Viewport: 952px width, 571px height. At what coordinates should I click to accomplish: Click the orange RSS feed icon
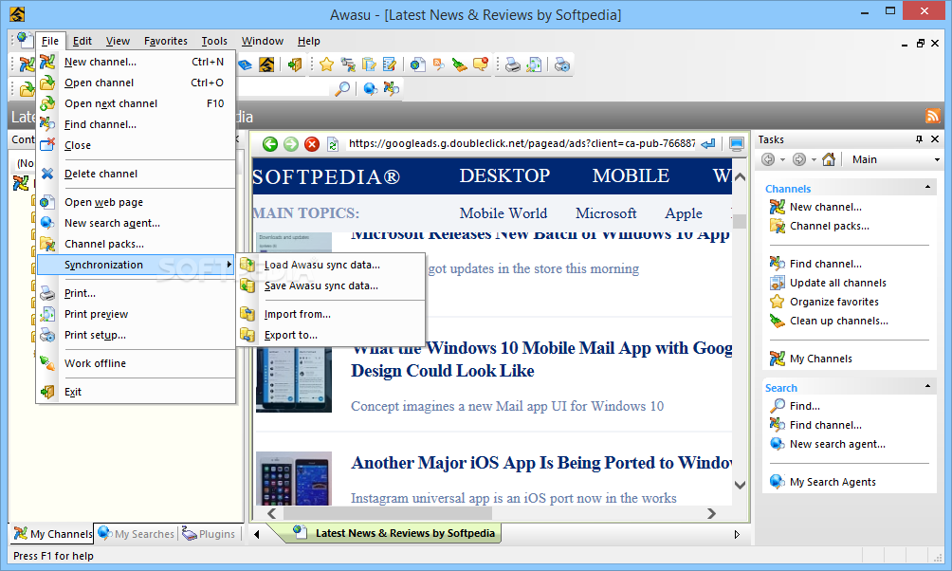point(933,116)
